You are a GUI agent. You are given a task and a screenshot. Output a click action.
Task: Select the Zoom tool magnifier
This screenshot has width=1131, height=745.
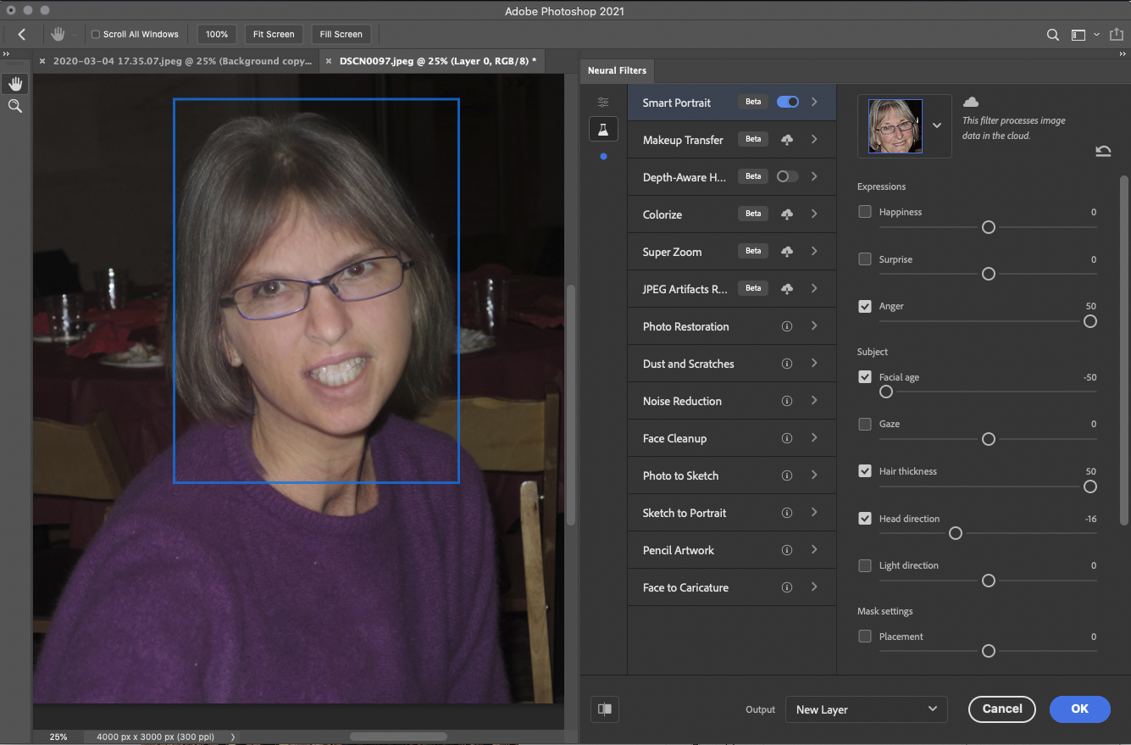[x=14, y=106]
